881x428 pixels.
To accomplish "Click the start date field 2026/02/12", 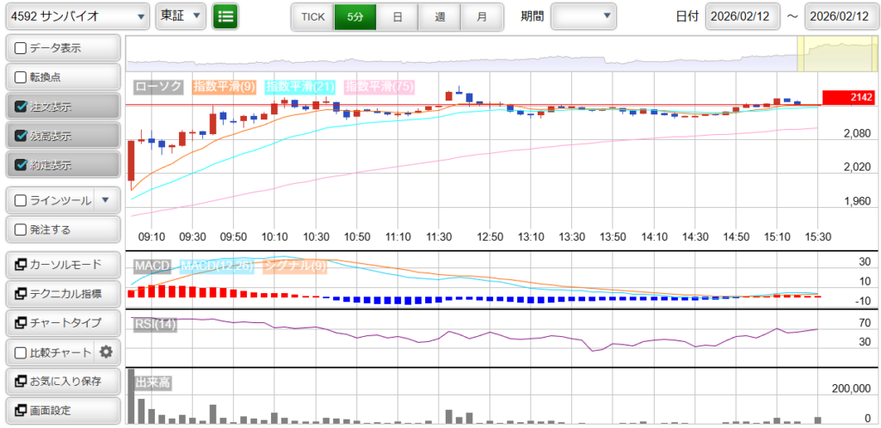I will [x=742, y=16].
